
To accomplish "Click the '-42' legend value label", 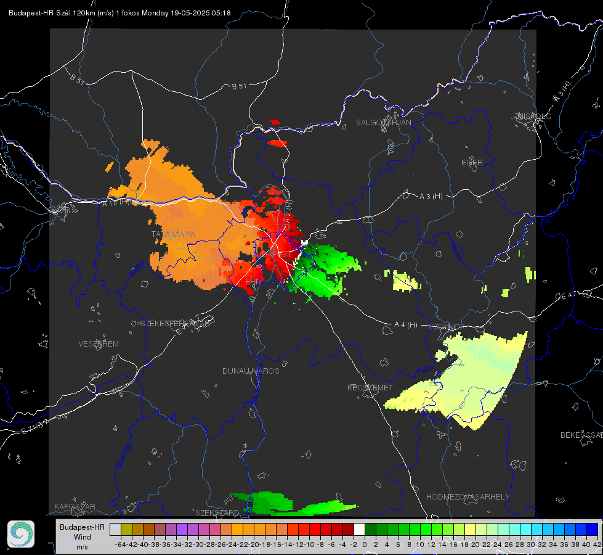I will tap(132, 545).
